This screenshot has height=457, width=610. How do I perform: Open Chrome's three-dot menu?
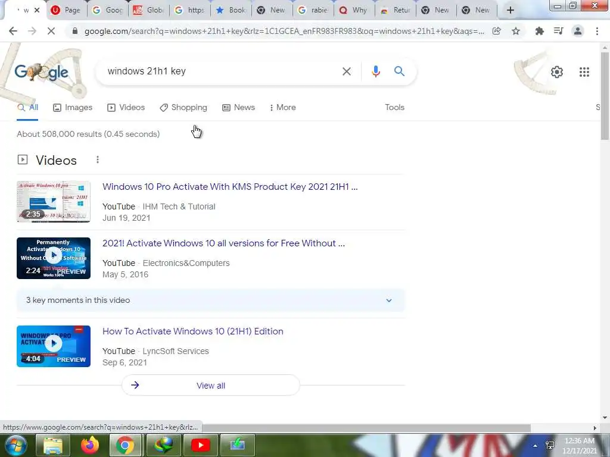(597, 31)
